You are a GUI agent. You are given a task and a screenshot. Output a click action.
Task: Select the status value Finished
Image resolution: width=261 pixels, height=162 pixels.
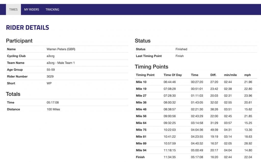tap(181, 49)
